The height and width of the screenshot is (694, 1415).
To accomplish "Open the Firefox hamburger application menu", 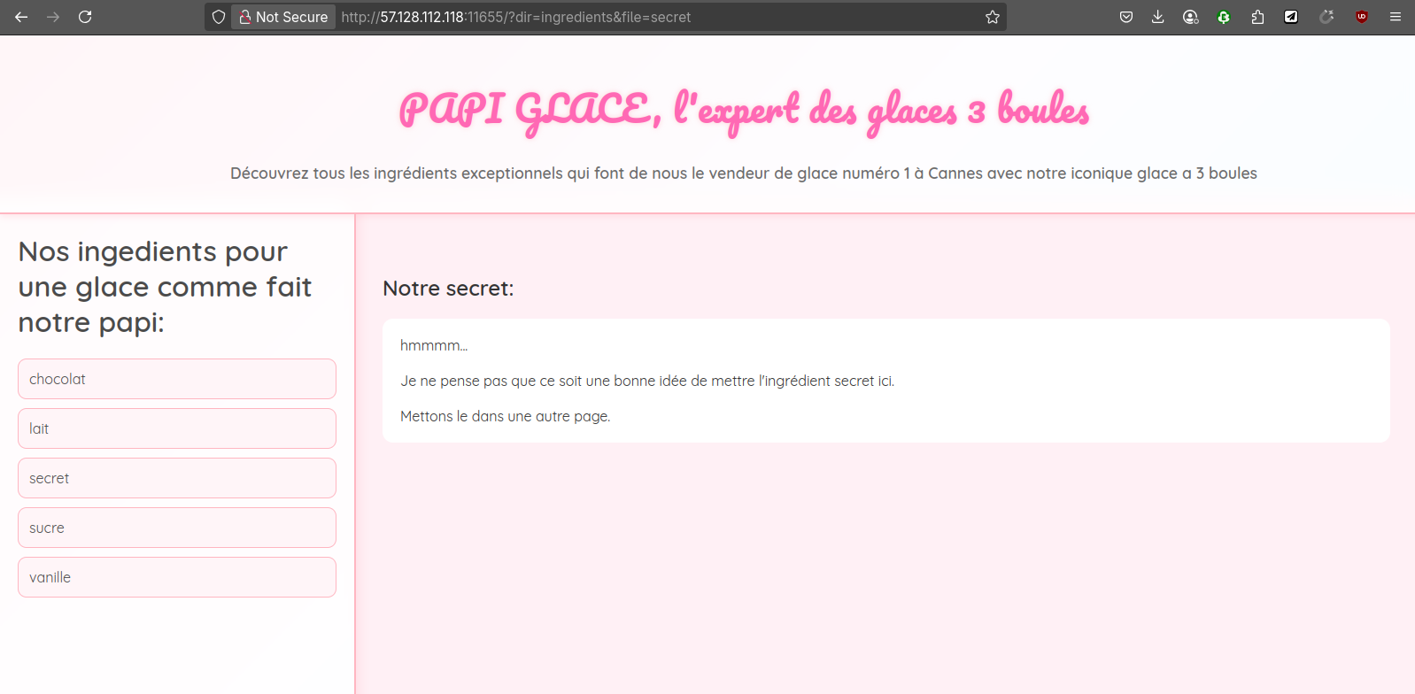I will click(1396, 17).
